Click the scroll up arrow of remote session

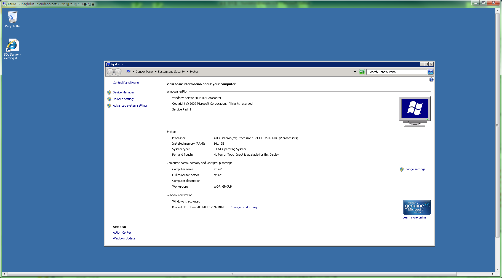(x=497, y=11)
